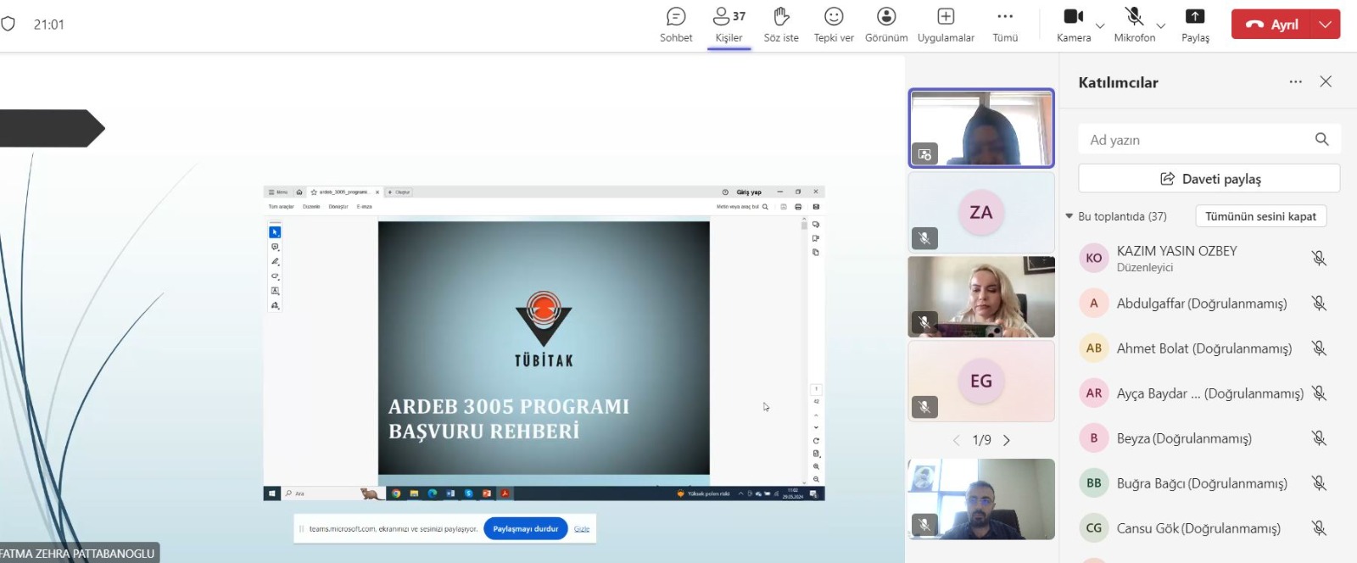Go to next video gallery page
The width and height of the screenshot is (1357, 563).
coord(1007,440)
